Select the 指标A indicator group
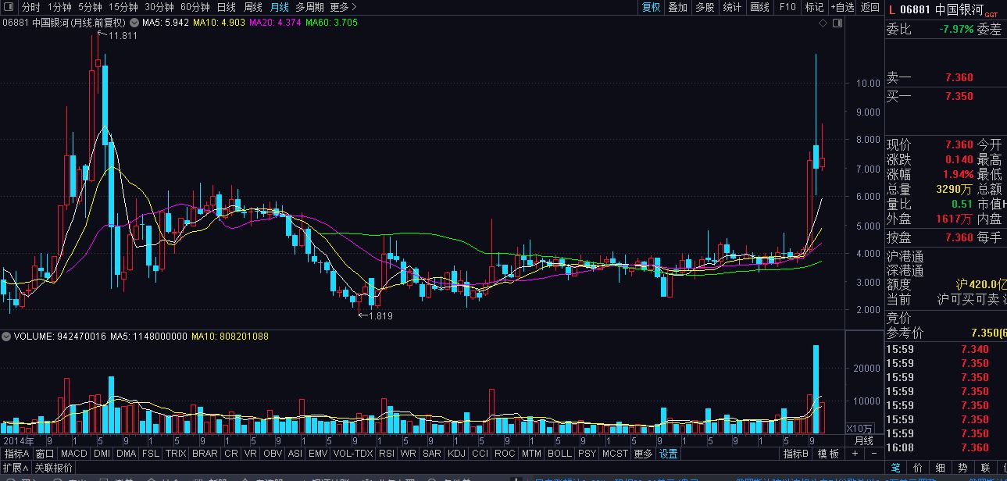 [x=16, y=454]
